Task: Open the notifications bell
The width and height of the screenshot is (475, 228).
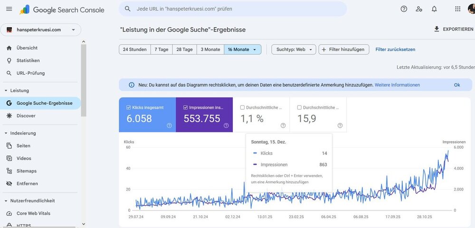Action: 434,9
